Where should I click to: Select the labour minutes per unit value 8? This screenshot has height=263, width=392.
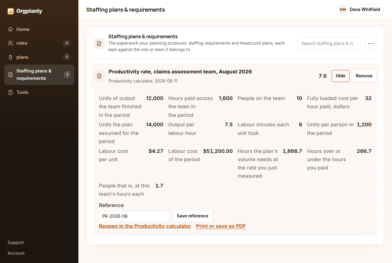pos(300,124)
